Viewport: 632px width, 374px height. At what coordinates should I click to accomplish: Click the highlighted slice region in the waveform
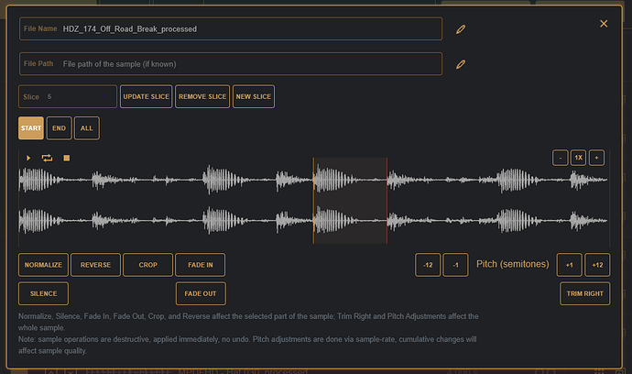(x=350, y=202)
